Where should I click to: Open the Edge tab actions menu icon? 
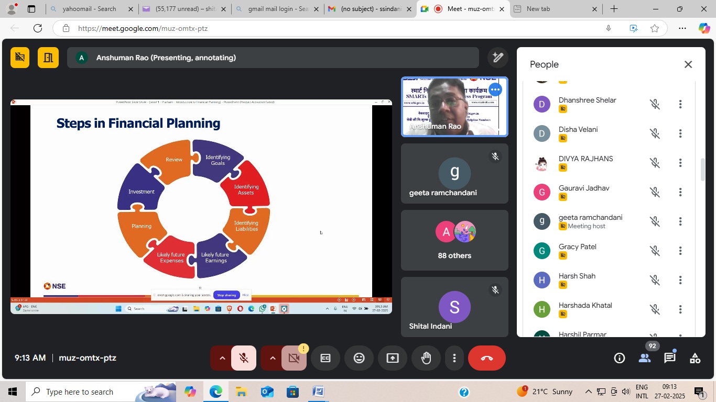pos(31,9)
